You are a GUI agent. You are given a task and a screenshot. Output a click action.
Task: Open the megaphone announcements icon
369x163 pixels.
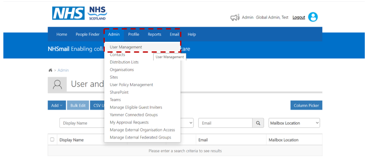point(235,17)
